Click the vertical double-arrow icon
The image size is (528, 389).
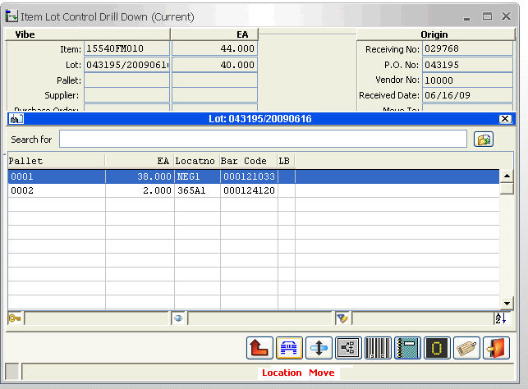click(x=319, y=348)
